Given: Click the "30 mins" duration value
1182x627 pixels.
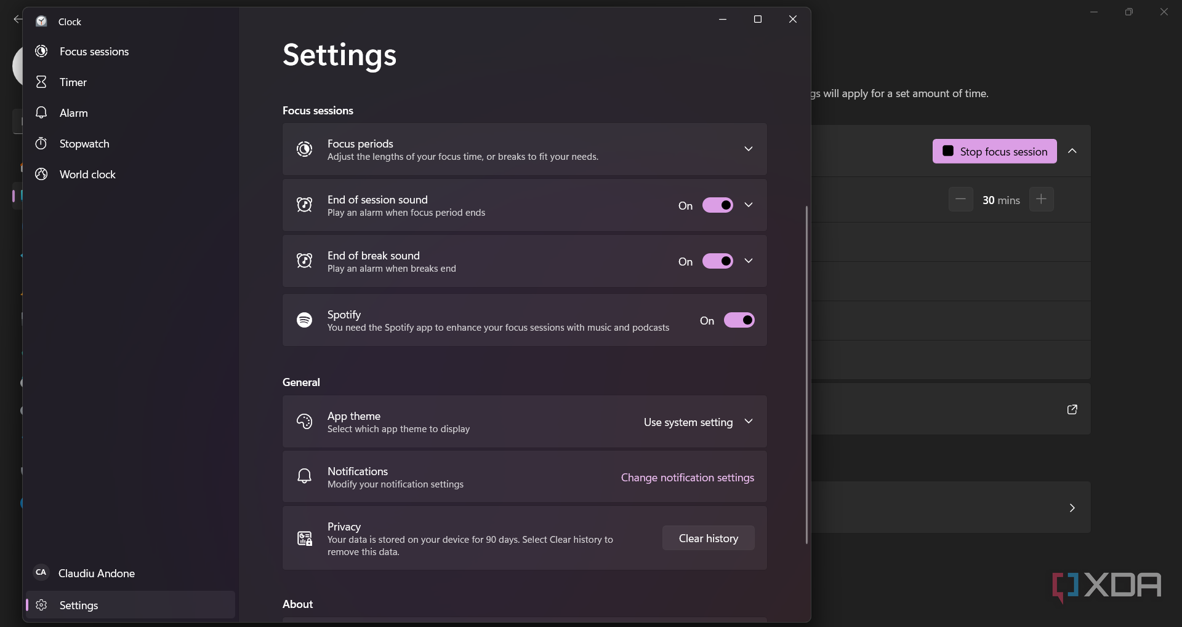Looking at the screenshot, I should (x=1001, y=200).
